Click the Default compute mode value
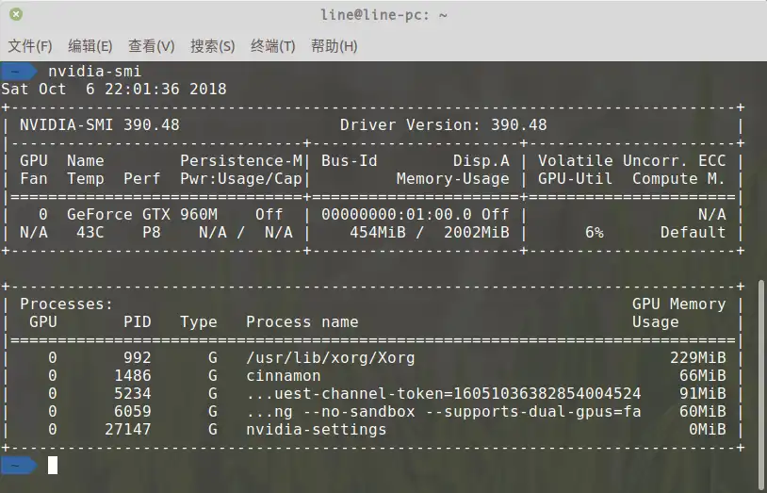The height and width of the screenshot is (493, 767). click(694, 232)
